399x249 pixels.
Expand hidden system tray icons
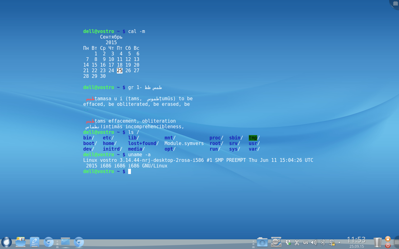pos(339,242)
